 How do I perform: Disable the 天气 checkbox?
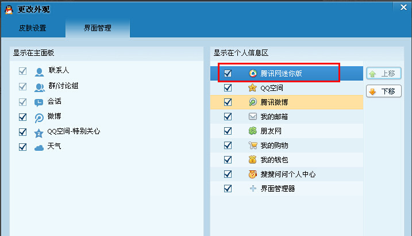(23, 147)
